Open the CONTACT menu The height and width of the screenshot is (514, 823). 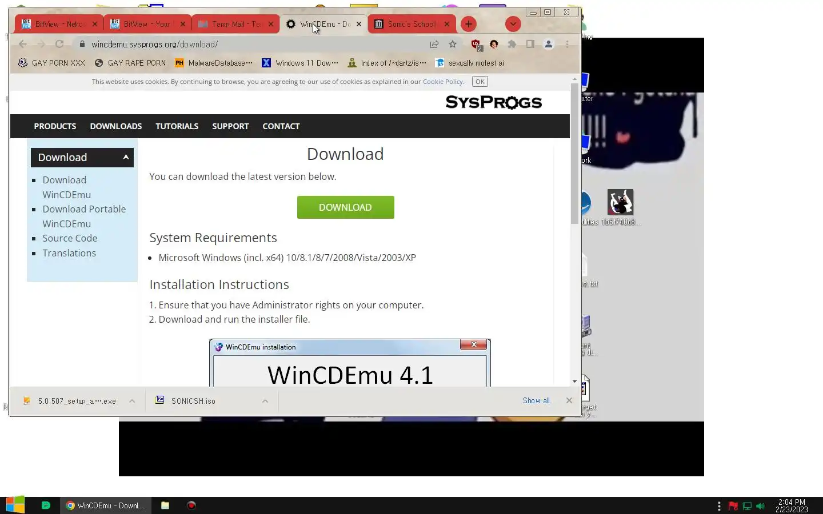(x=281, y=126)
